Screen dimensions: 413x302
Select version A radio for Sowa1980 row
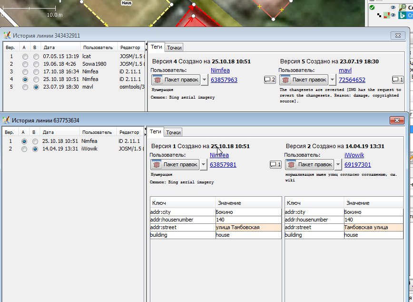pyautogui.click(x=25, y=64)
